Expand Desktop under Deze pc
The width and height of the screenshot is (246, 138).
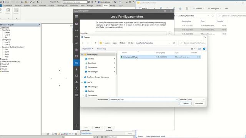pos(83,91)
